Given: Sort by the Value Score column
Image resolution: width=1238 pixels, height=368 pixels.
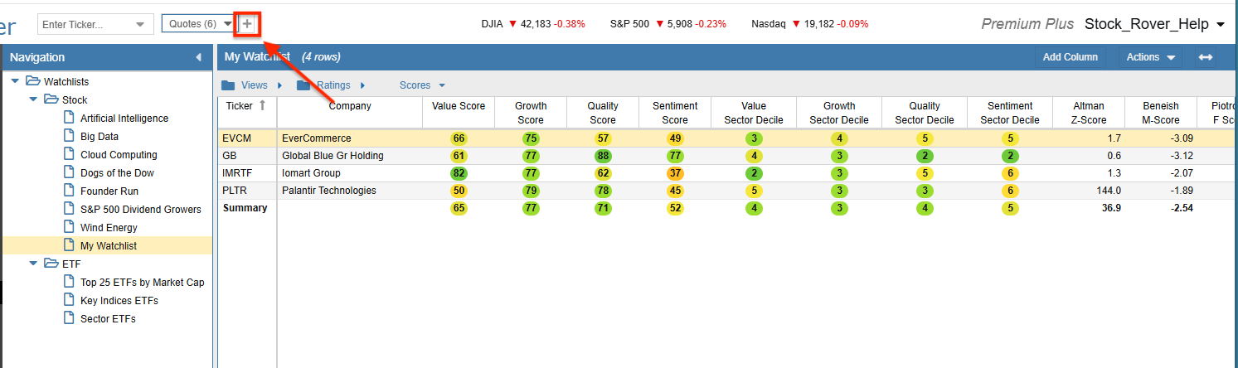Looking at the screenshot, I should pos(459,113).
